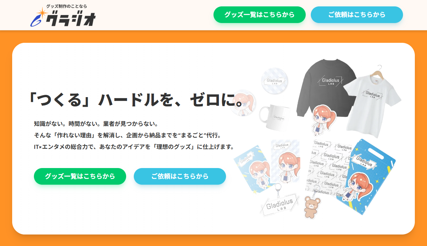Click the green グッズ一覧はこちらから hero button
Screen dimensions: 427x246
click(x=80, y=176)
